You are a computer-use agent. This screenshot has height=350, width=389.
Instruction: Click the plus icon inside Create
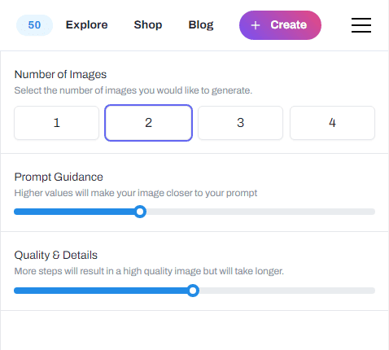coord(256,25)
